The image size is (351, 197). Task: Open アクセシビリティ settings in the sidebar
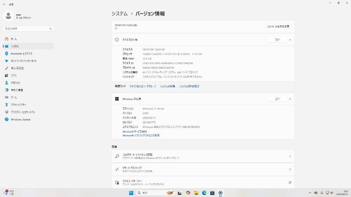pyautogui.click(x=7, y=105)
